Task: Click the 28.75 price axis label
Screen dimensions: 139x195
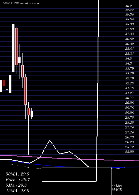Action: 129,118
